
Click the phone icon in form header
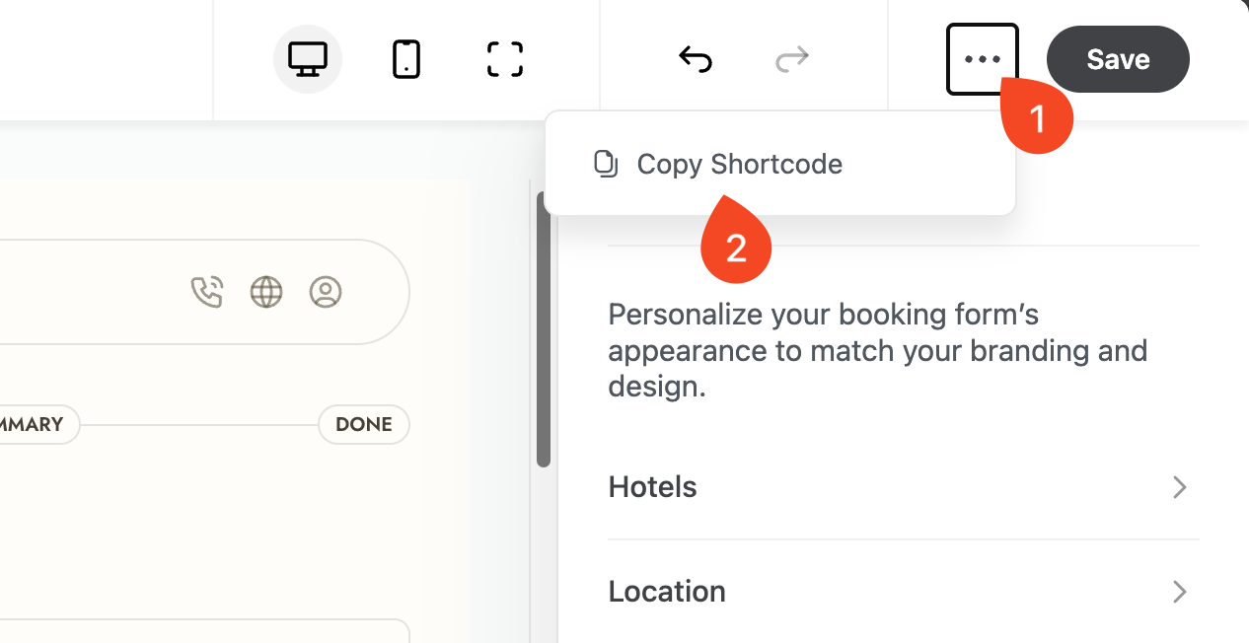pos(206,292)
